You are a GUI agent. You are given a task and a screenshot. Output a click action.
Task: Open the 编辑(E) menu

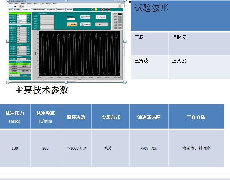point(17,4)
